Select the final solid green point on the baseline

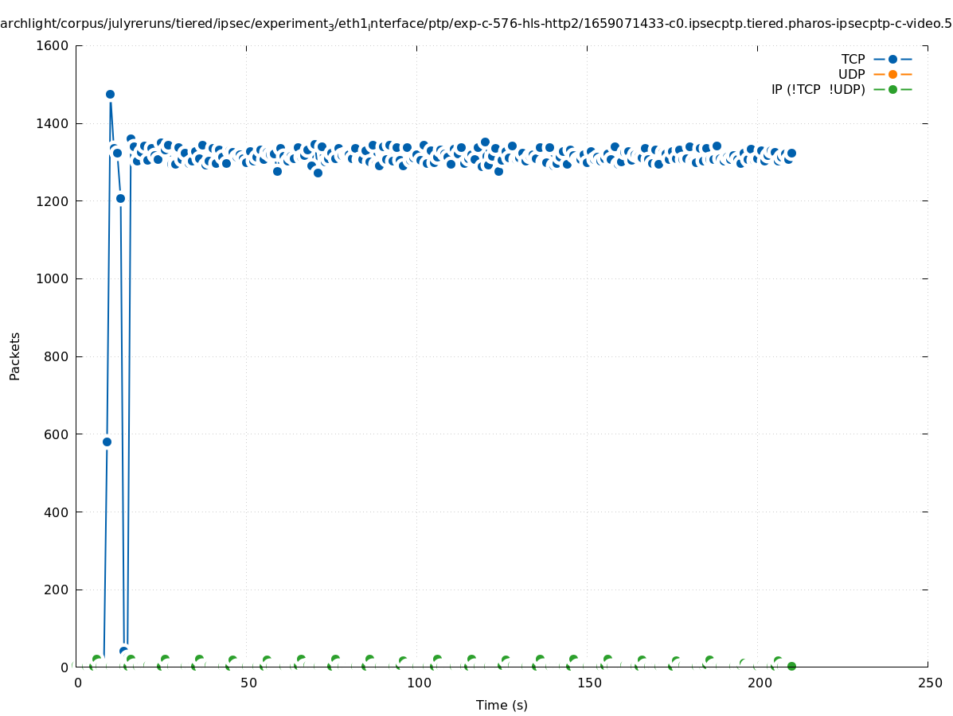(x=791, y=666)
